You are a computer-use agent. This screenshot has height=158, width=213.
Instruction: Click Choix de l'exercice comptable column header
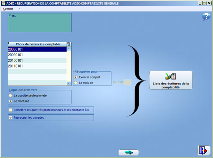coord(38,44)
